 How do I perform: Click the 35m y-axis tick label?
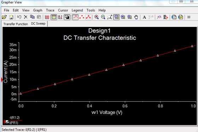click(13, 45)
